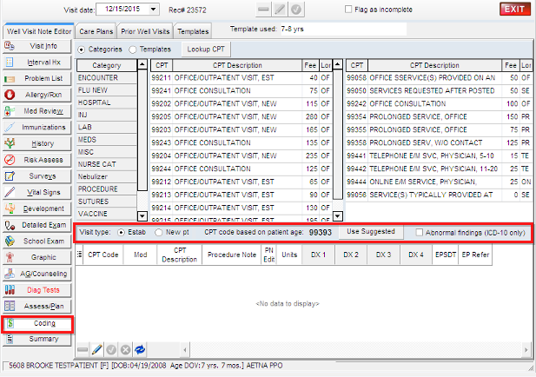Select the NURSE CAT category

(x=106, y=164)
